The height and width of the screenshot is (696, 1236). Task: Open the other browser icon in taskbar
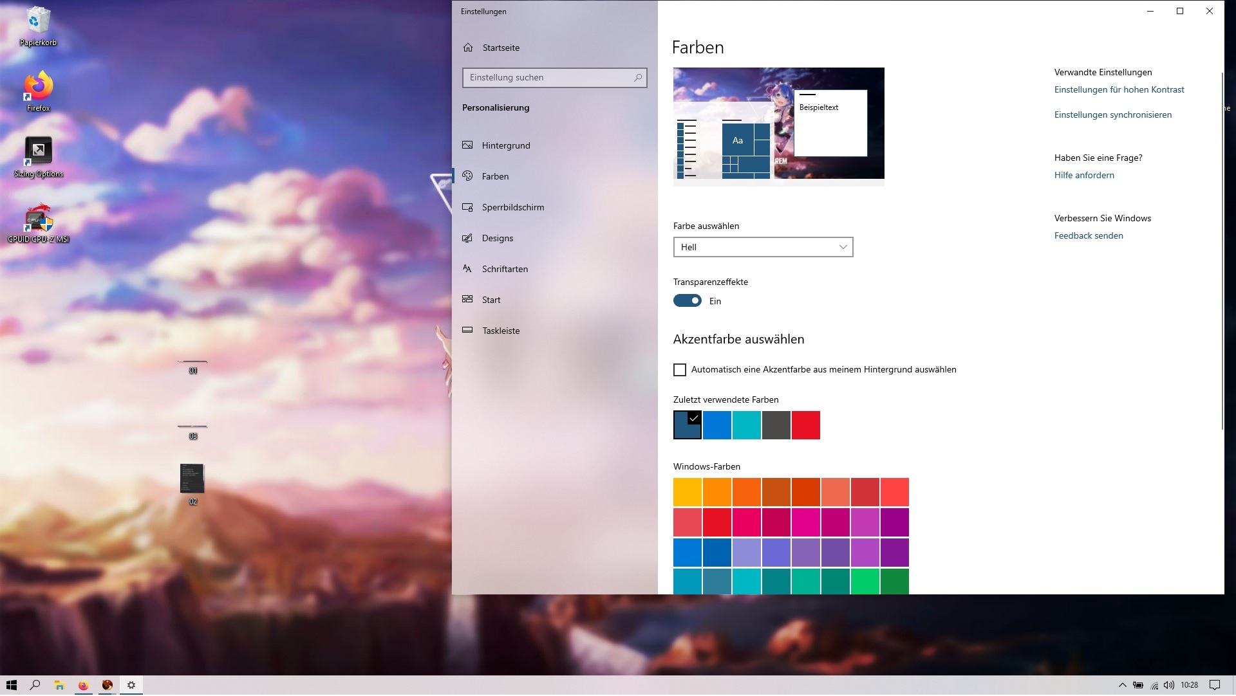point(108,685)
